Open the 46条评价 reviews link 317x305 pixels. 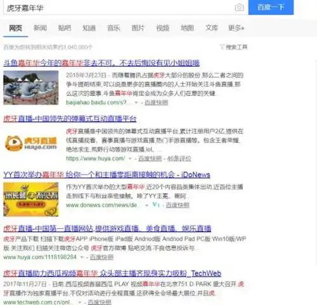tap(179, 159)
